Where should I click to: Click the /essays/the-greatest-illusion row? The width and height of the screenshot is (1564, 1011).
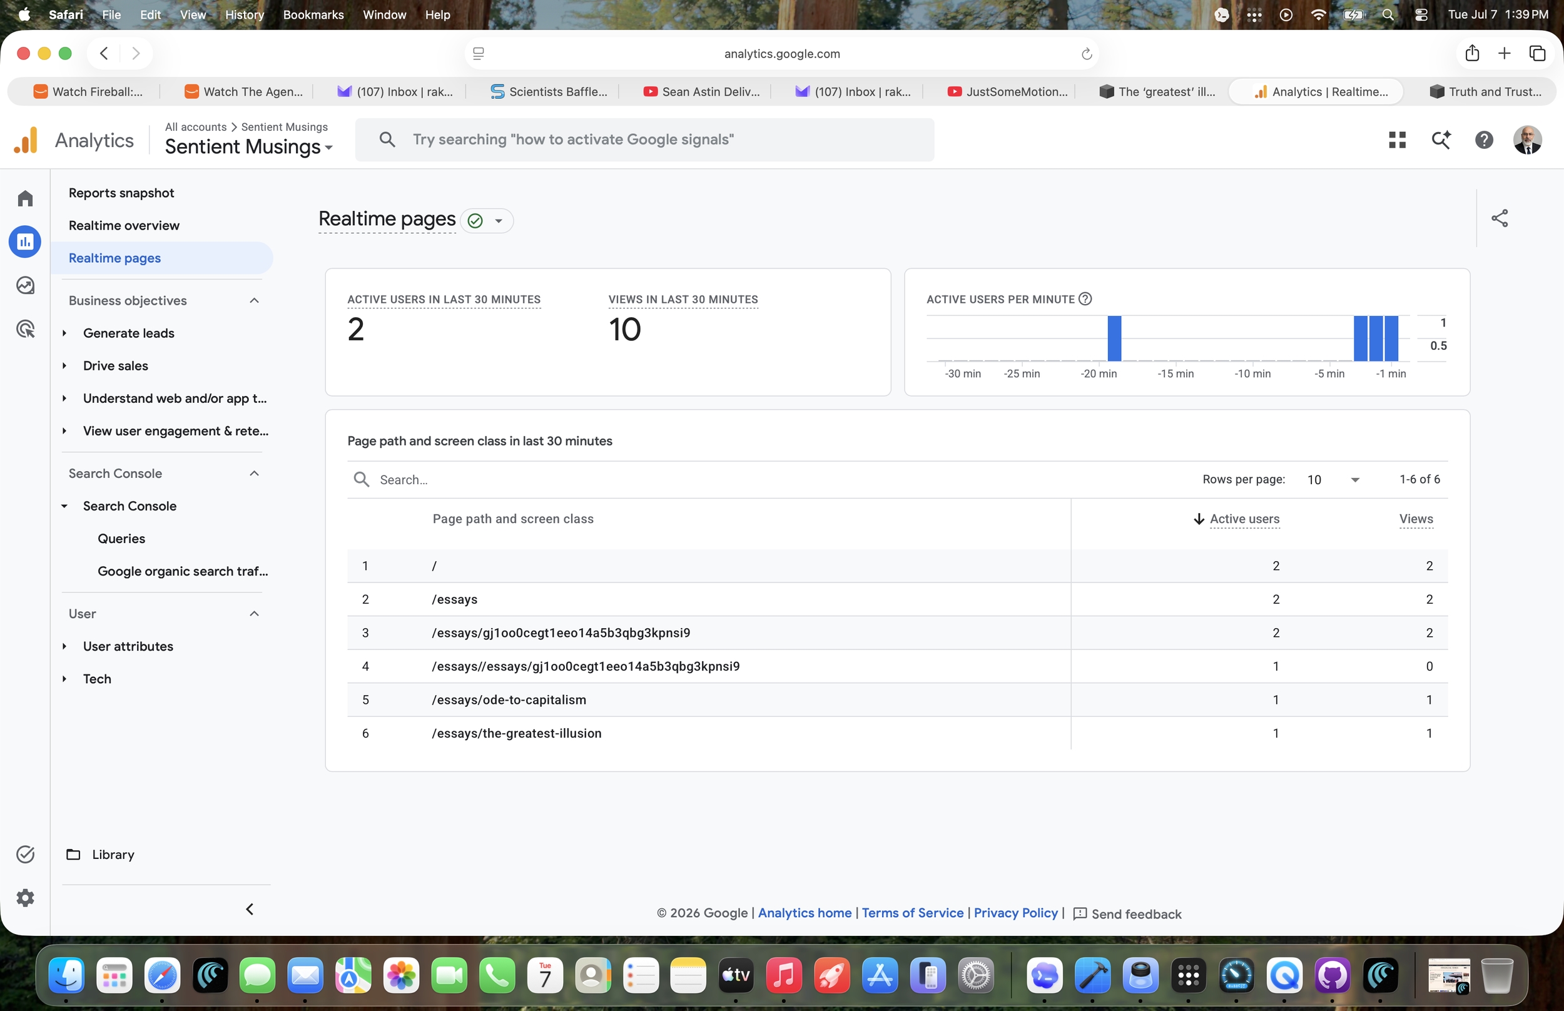point(897,733)
